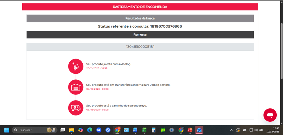Open the Calculator app from the taskbar
The width and height of the screenshot is (284, 135).
click(x=153, y=130)
